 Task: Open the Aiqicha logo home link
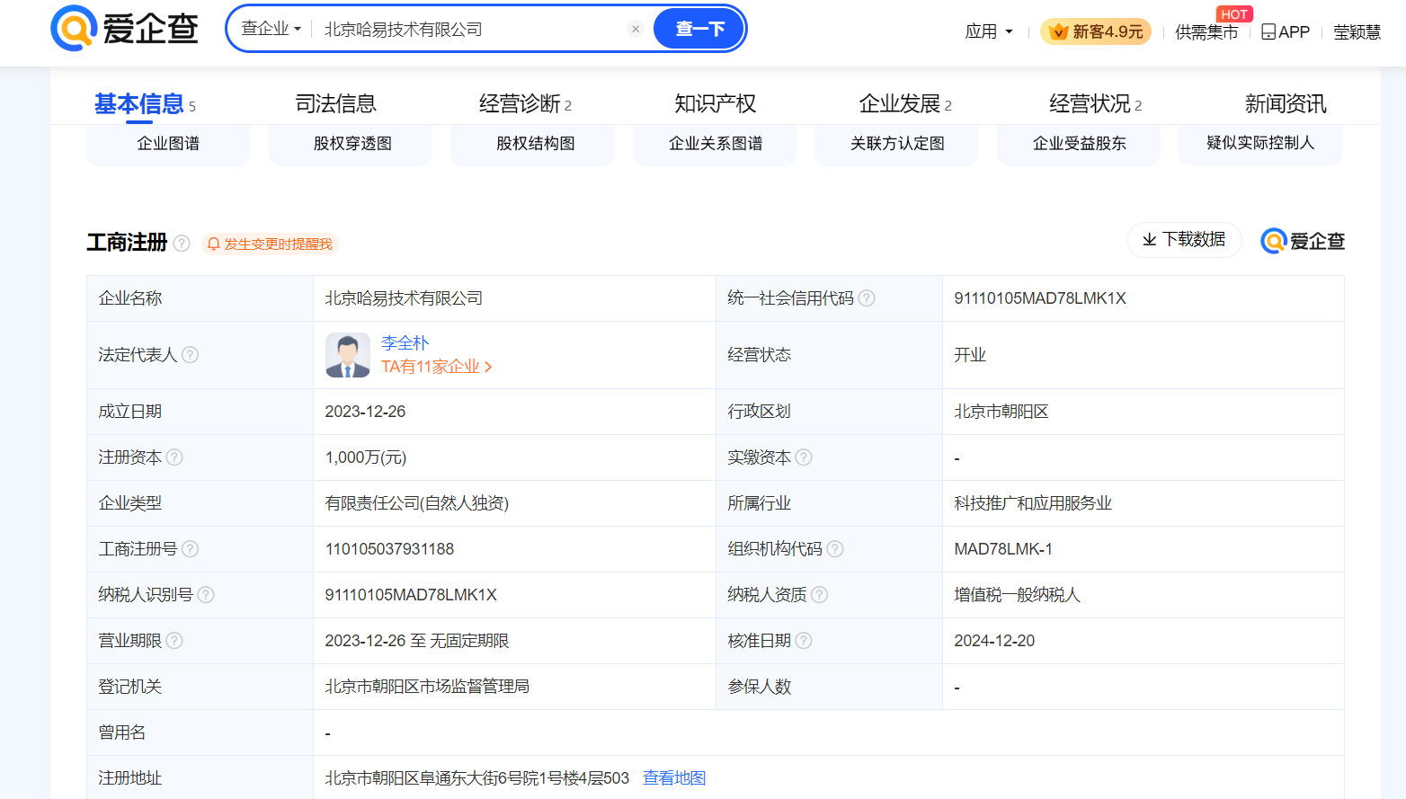pos(124,28)
